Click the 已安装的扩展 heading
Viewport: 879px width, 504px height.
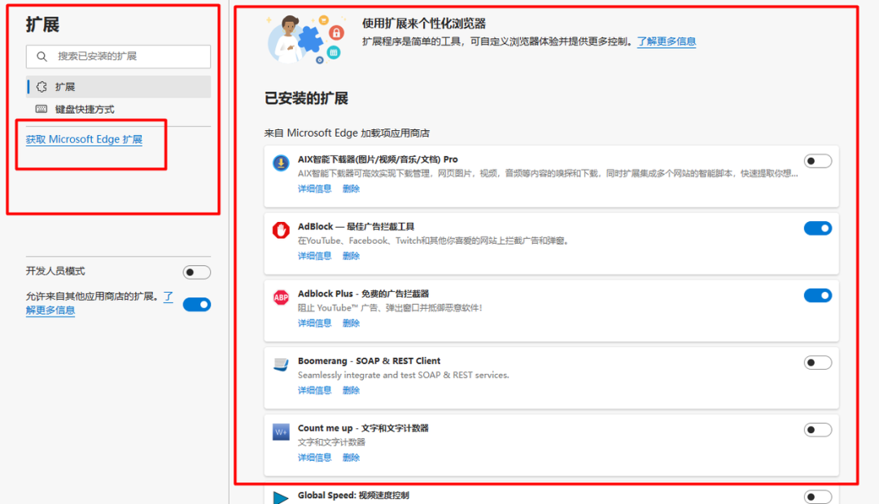(306, 98)
